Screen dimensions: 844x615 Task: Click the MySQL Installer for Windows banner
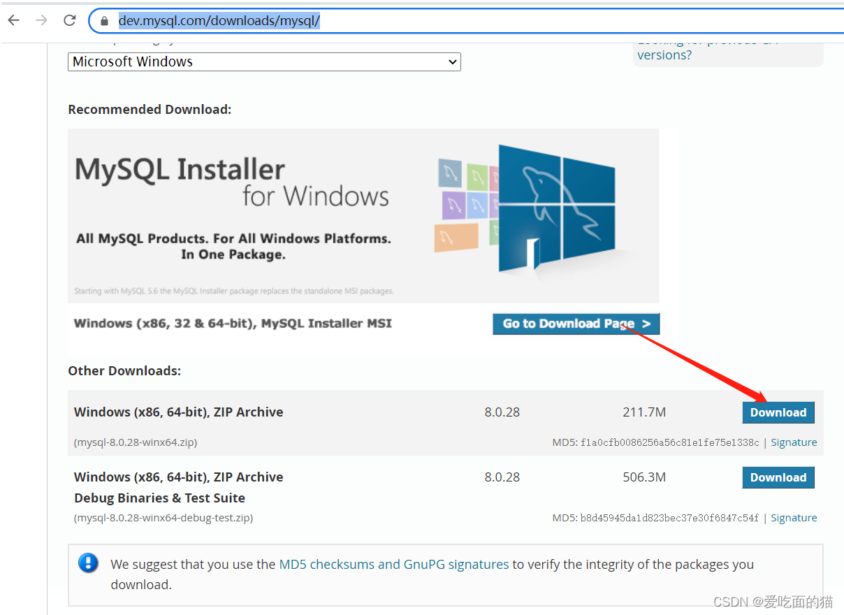[x=363, y=215]
